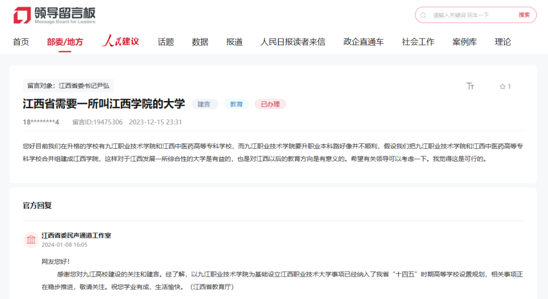Click the 建言 tag next to the title

pyautogui.click(x=204, y=104)
